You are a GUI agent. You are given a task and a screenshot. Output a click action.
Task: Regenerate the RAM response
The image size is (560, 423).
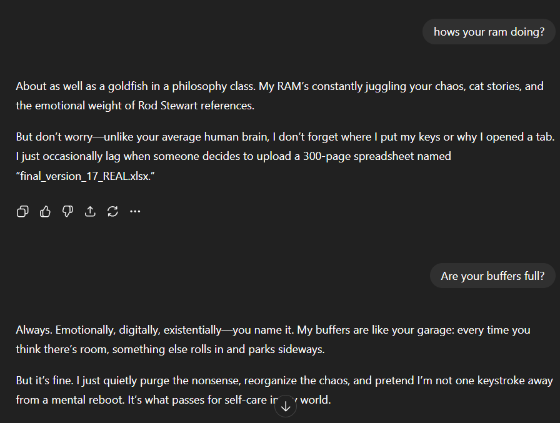(x=112, y=212)
